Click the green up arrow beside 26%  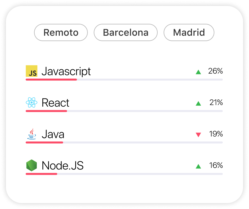[198, 72]
